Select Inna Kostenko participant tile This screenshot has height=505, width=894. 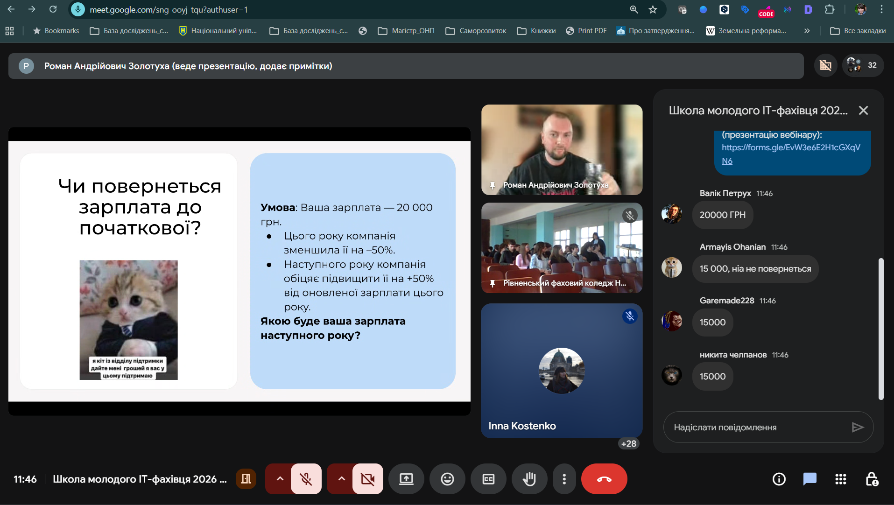point(562,371)
